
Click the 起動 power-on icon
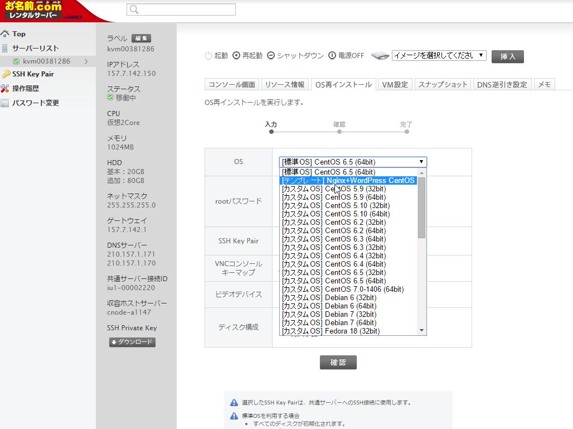[x=208, y=56]
